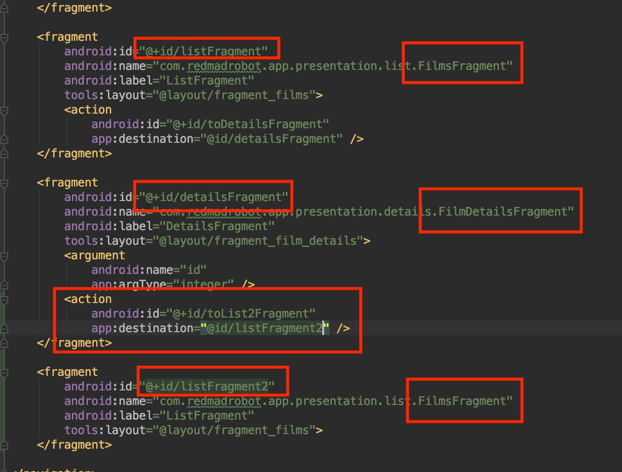Click "@+id/toList2Fragment" action id
This screenshot has height=472, width=622.
point(242,314)
